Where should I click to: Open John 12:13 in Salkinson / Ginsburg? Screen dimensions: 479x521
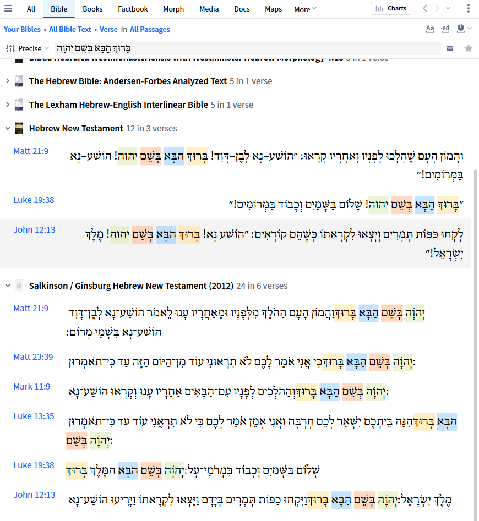click(34, 495)
